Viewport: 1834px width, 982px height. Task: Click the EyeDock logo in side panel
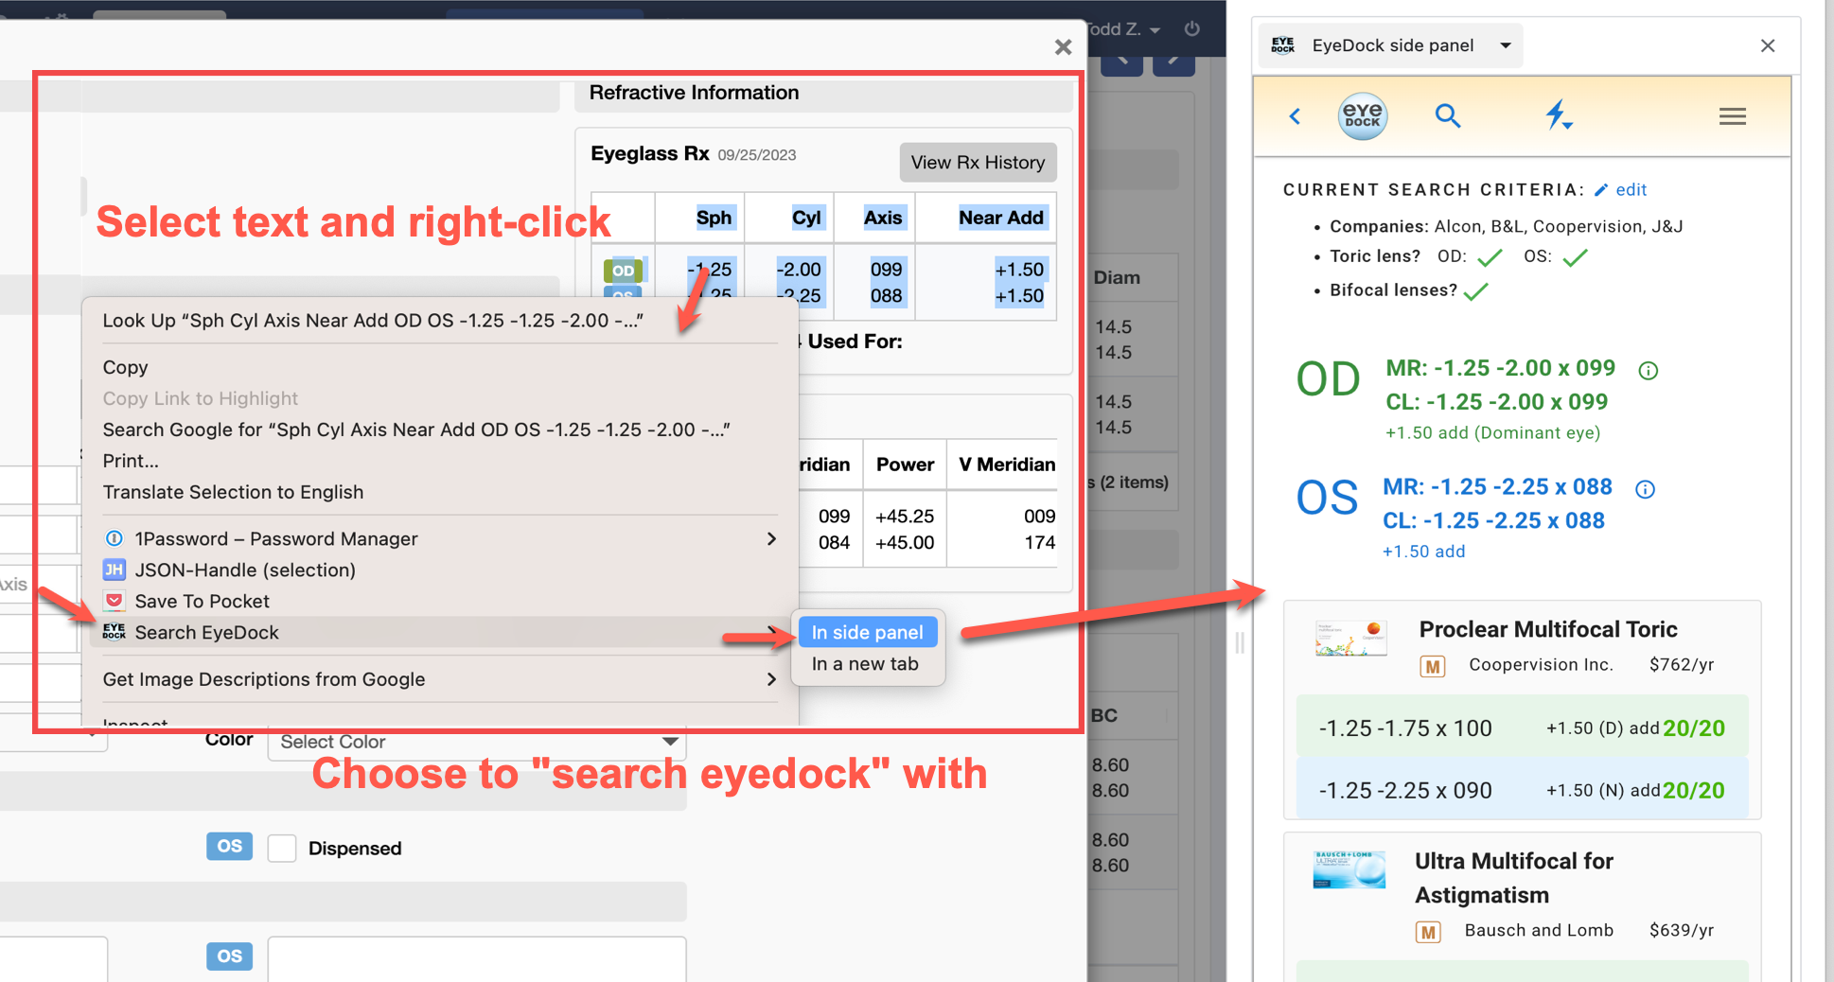pos(1362,116)
